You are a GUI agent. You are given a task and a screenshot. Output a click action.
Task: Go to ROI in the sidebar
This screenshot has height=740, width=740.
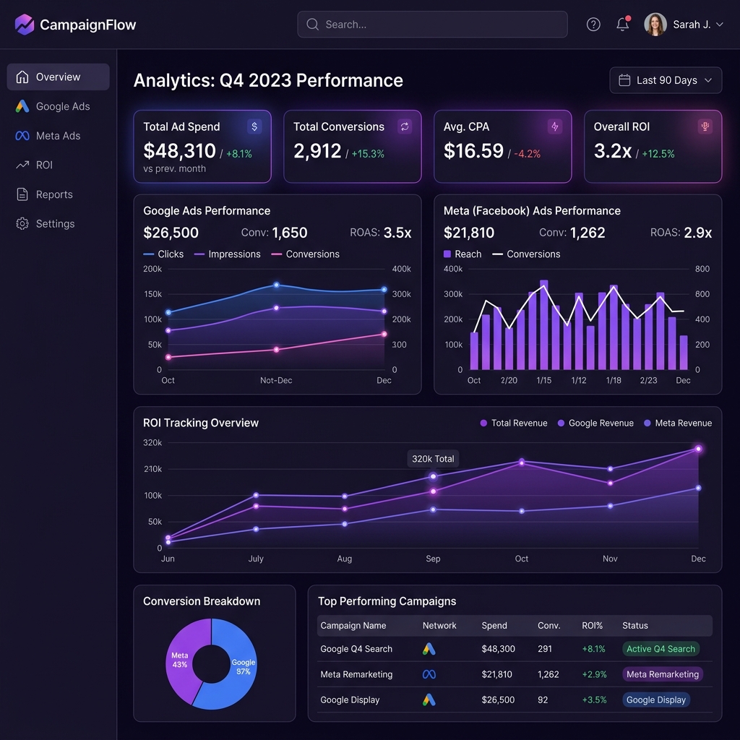58,165
